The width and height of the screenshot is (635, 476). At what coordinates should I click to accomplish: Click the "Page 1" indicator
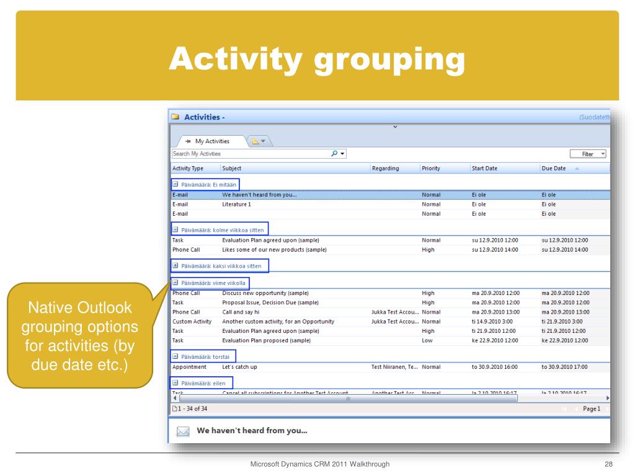click(x=592, y=409)
